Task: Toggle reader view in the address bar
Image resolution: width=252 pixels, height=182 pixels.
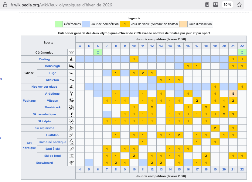Action: pyautogui.click(x=207, y=5)
